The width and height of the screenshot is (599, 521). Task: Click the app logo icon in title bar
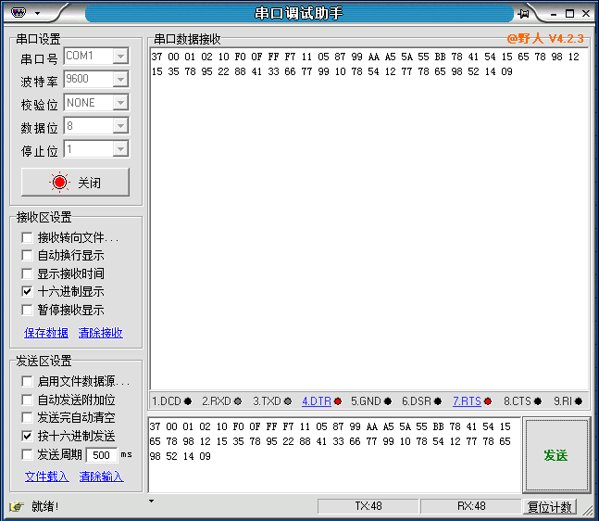point(18,13)
